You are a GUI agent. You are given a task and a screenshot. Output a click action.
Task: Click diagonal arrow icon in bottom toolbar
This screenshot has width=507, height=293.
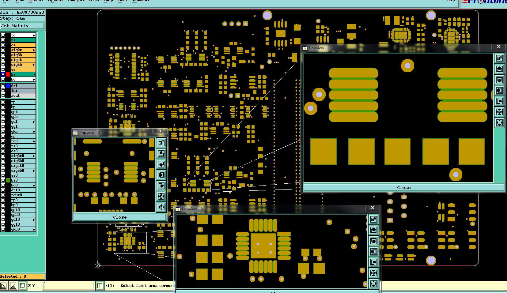(3, 286)
